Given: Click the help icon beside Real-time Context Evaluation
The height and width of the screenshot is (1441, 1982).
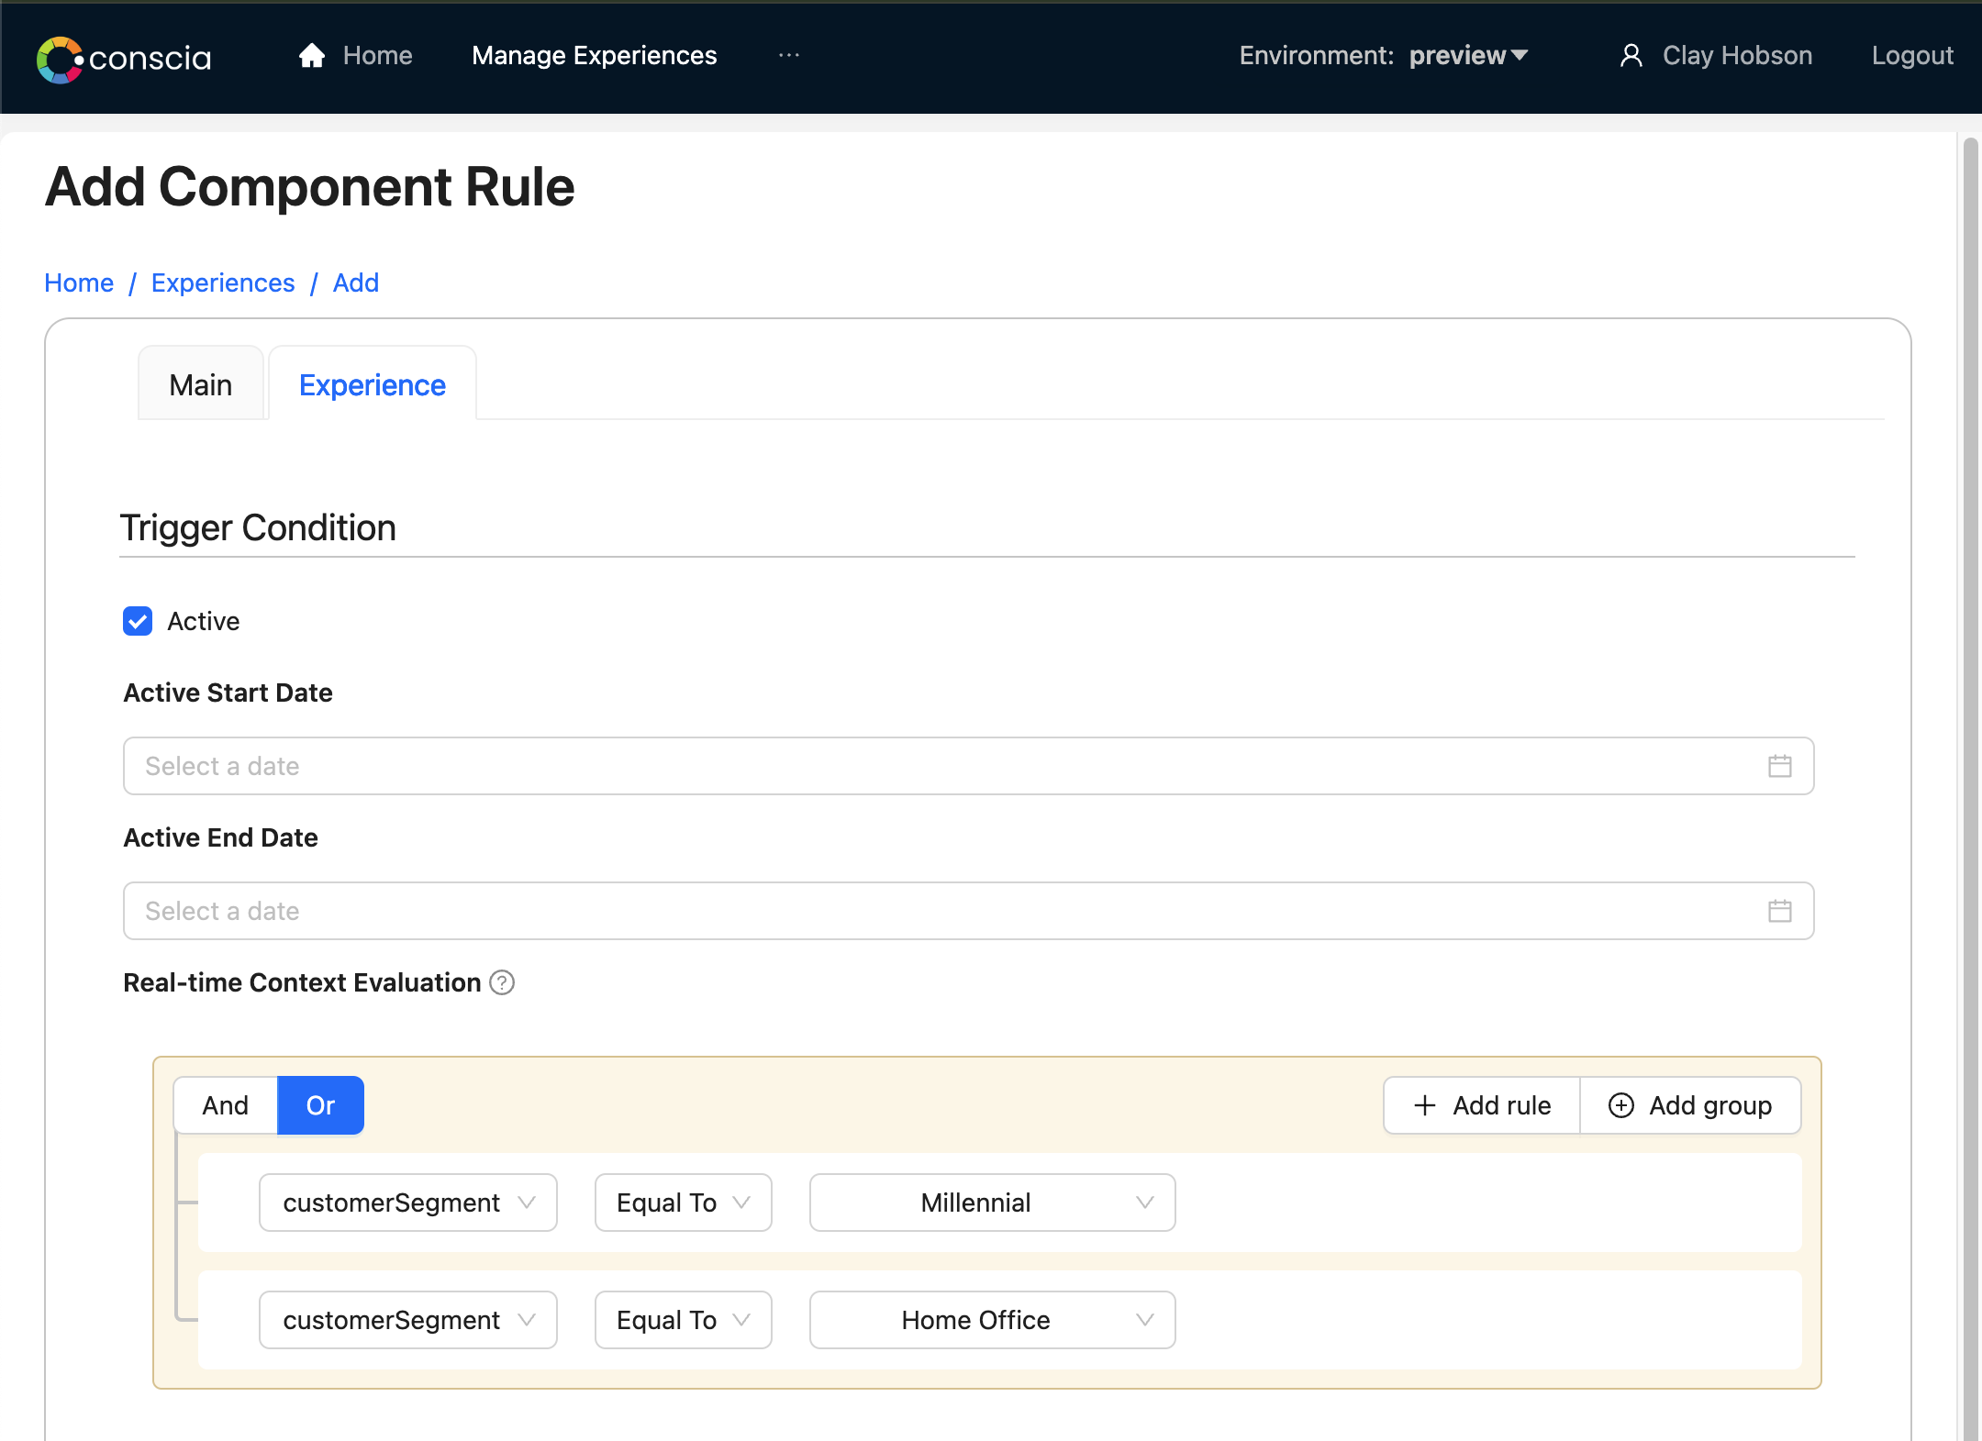Looking at the screenshot, I should (x=502, y=982).
